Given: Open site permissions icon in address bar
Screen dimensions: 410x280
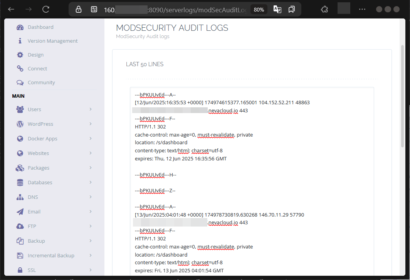Looking at the screenshot, I should point(94,10).
